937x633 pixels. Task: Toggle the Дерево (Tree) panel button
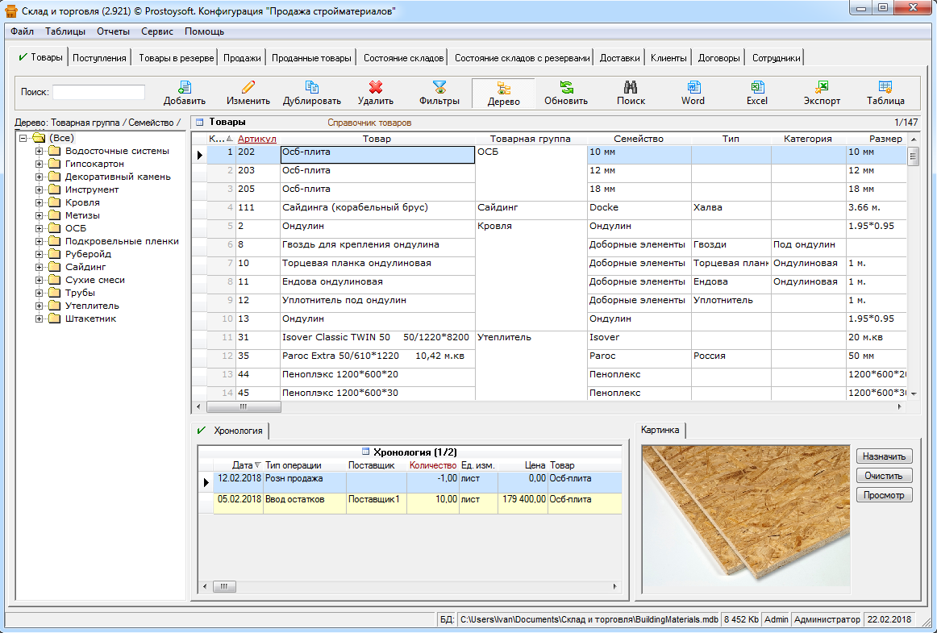click(x=503, y=93)
